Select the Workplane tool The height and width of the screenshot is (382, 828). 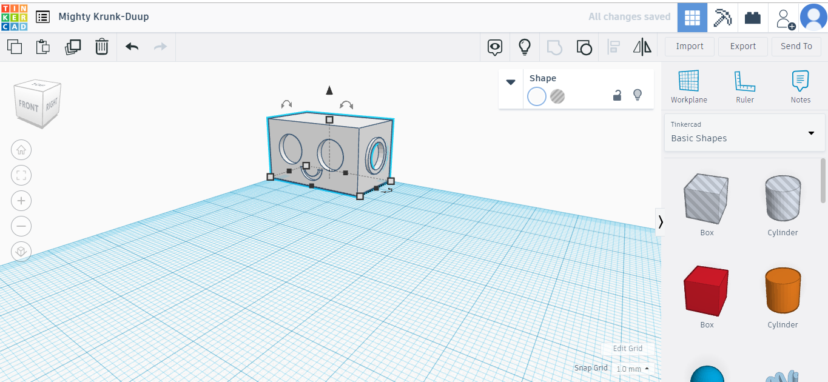click(x=688, y=86)
